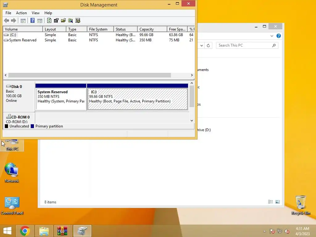This screenshot has height=237, width=316.
Task: Open File Explorer help icon
Action: coord(279,36)
